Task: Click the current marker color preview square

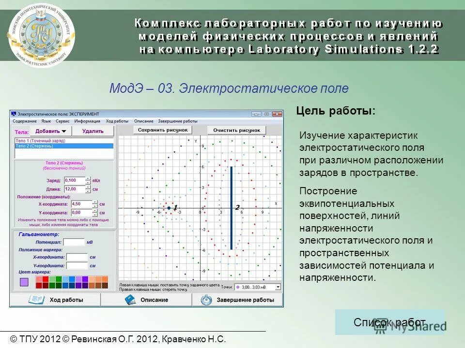Action: coord(24,282)
